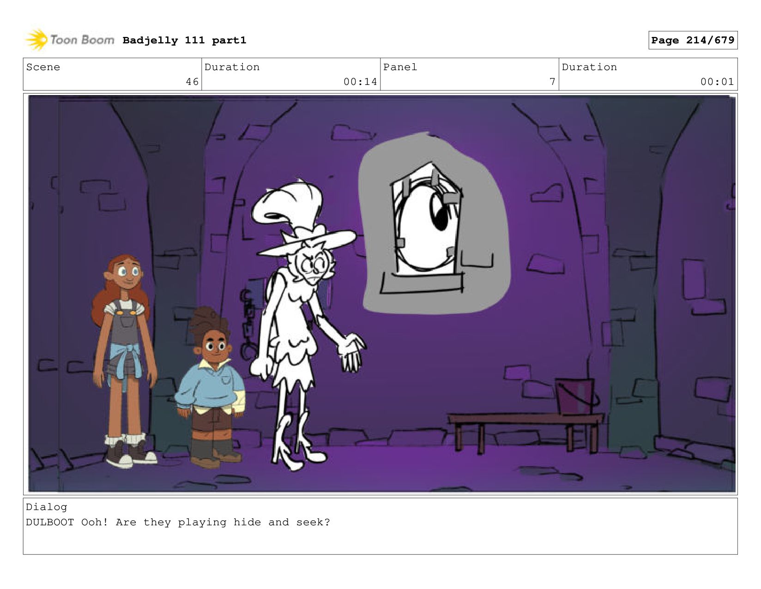Click the short boy in blue shirt

(x=210, y=388)
